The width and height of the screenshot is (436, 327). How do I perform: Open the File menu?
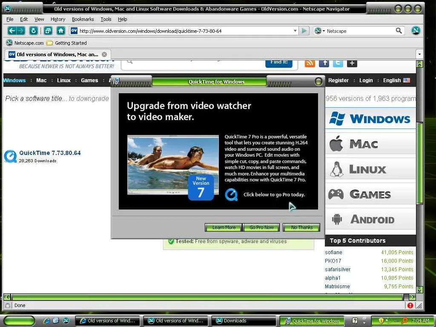tap(10, 19)
